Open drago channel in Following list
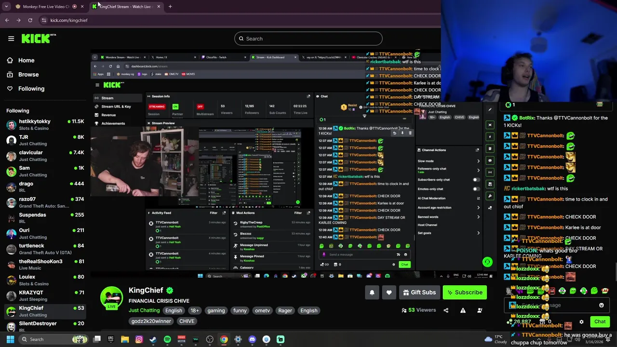 [x=45, y=187]
